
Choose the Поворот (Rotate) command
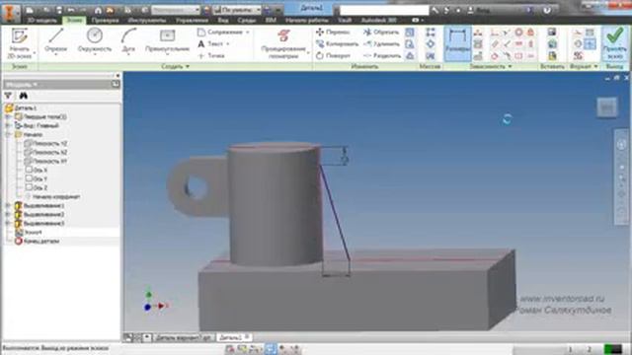click(x=333, y=56)
